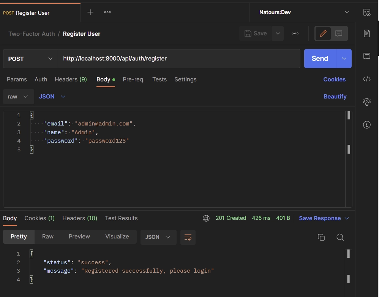
Task: Click "admin@admin.com" value in request body
Action: point(104,124)
